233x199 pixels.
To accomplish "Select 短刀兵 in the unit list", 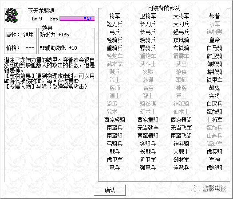I will tap(115, 24).
